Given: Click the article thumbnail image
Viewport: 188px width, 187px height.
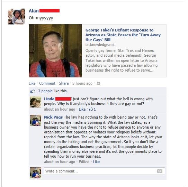Looking at the screenshot, I should [x=55, y=51].
